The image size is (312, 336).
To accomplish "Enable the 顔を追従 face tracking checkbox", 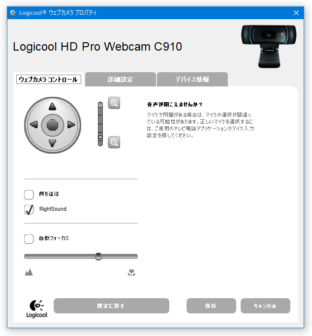I will click(29, 195).
